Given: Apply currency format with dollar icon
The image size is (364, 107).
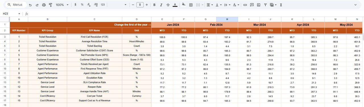Looking at the screenshot, I should pyautogui.click(x=75, y=5).
